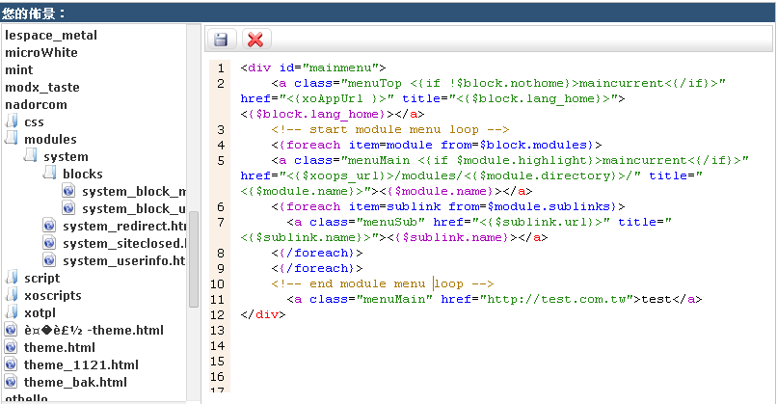Select the lespace_metal theme
Screen dimensions: 777x404
click(x=51, y=36)
